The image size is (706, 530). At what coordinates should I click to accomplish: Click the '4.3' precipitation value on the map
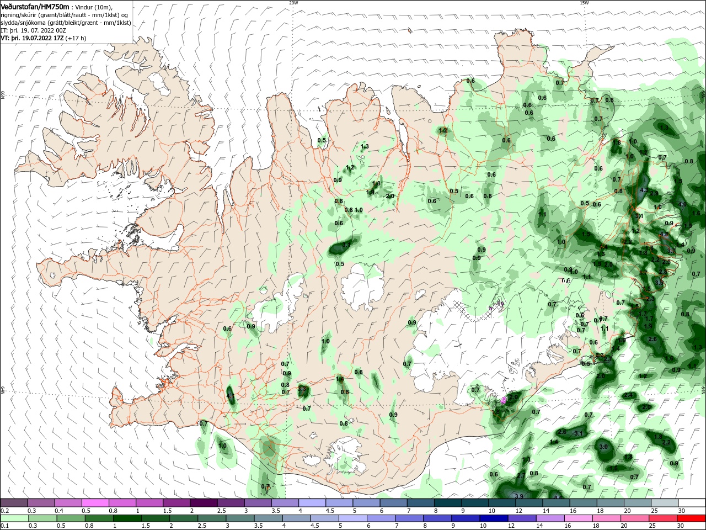643,190
